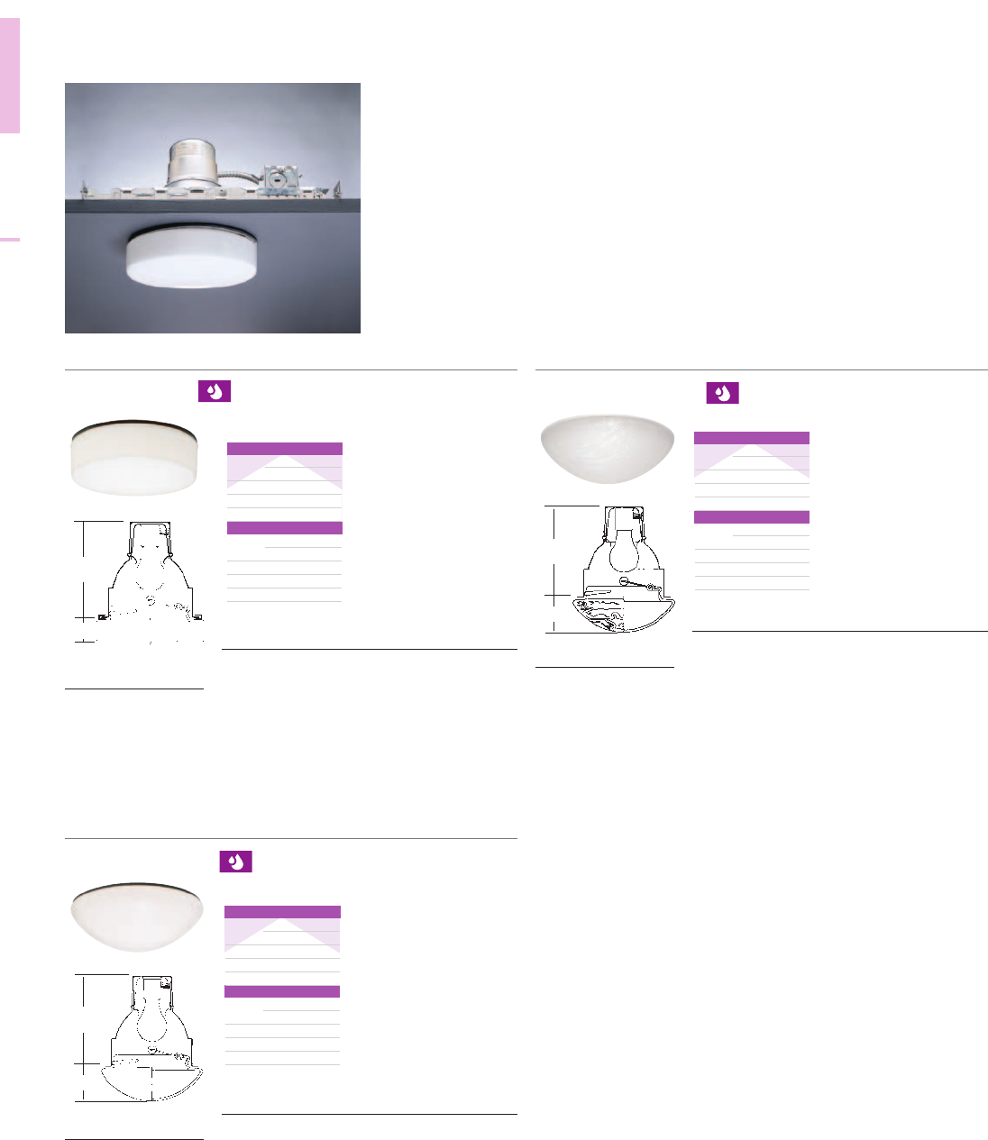Click the white dome cross-section diagram
The image size is (988, 1140).
[x=140, y=1038]
